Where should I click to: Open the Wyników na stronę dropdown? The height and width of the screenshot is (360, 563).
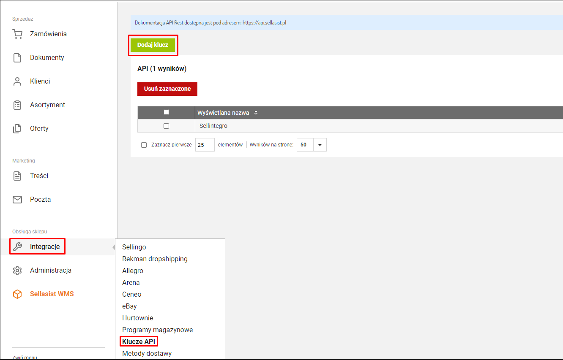pyautogui.click(x=312, y=145)
